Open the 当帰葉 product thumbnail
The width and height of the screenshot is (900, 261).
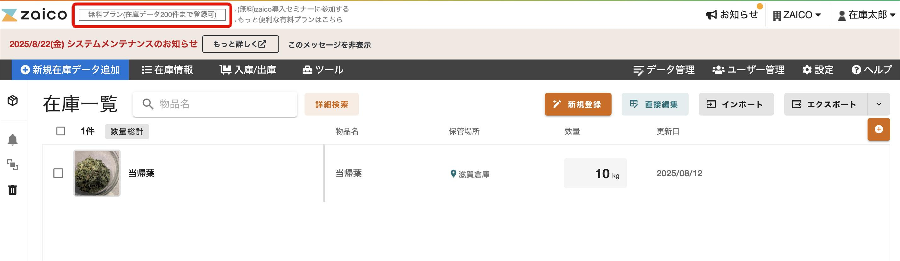[x=97, y=173]
